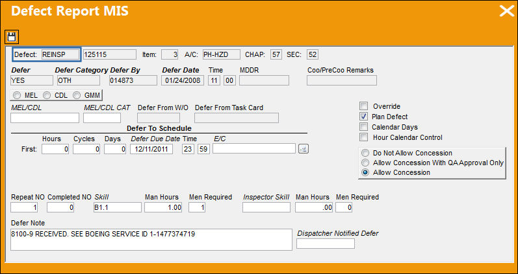
Task: Click the Defect type field REINSP
Action: [60, 54]
